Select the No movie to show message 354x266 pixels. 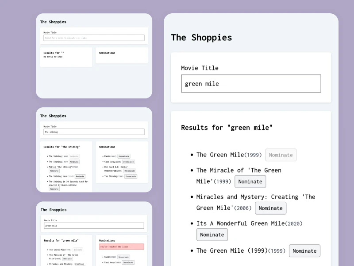(x=53, y=57)
